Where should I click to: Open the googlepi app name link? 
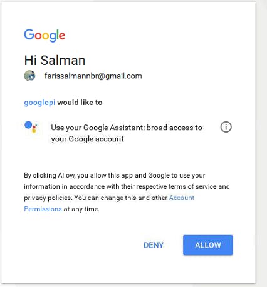point(39,103)
